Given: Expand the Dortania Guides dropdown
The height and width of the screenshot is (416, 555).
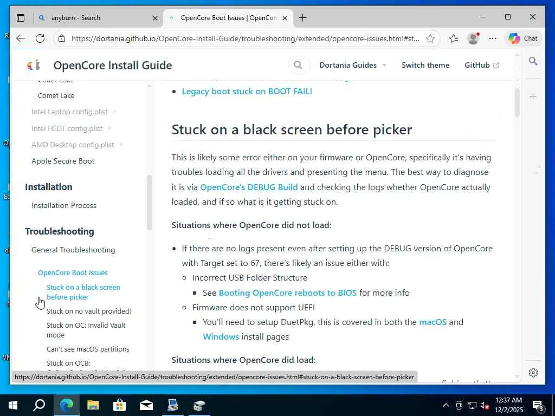Looking at the screenshot, I should 352,65.
